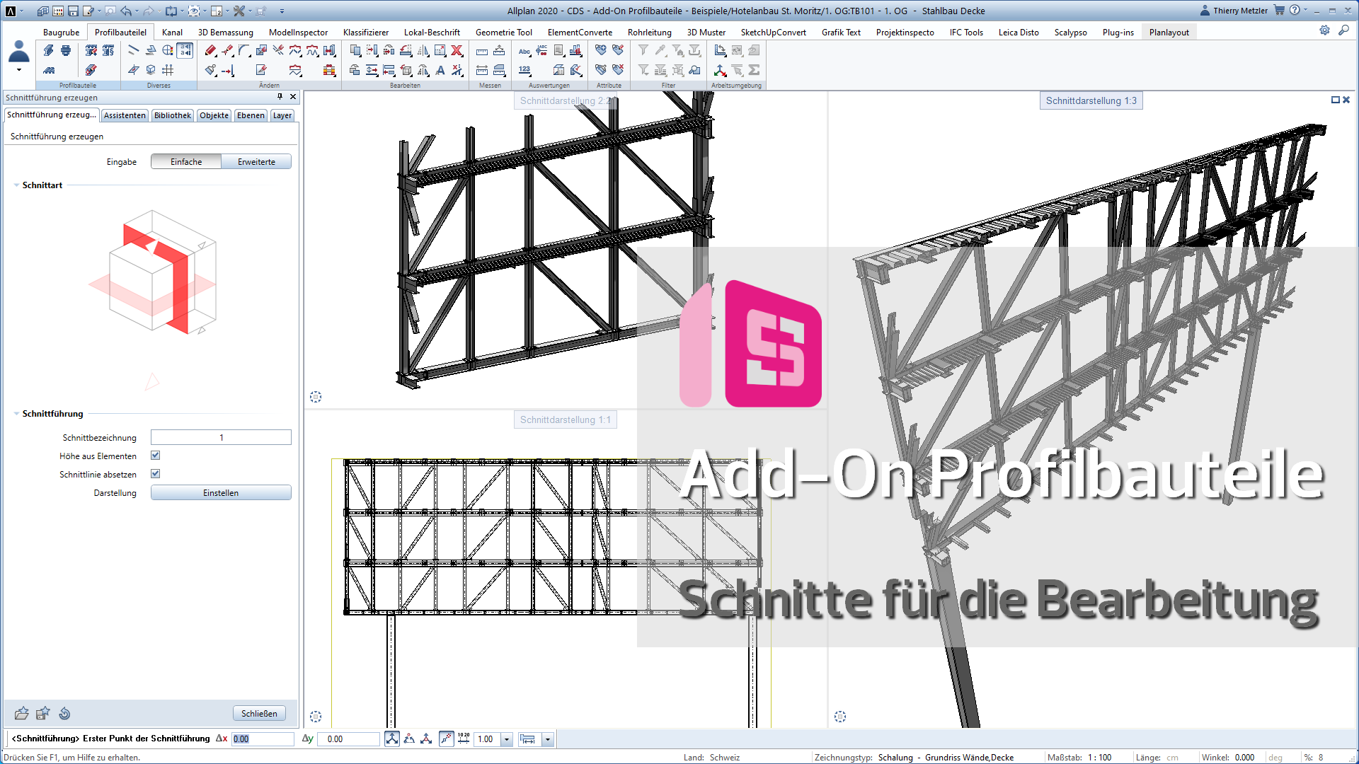Select the 'Erweiterte' input mode toggle
The height and width of the screenshot is (764, 1359).
(x=256, y=162)
